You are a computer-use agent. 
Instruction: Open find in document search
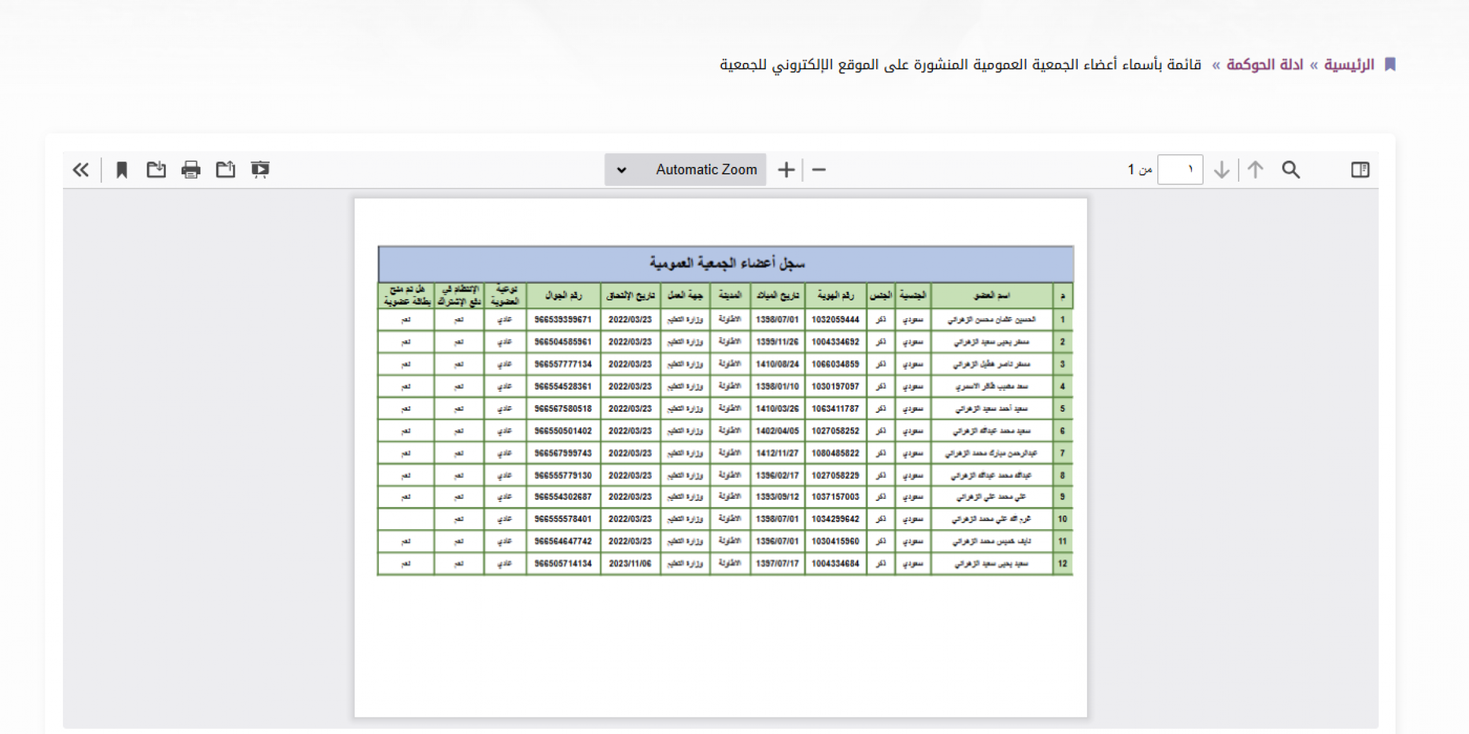(1290, 169)
